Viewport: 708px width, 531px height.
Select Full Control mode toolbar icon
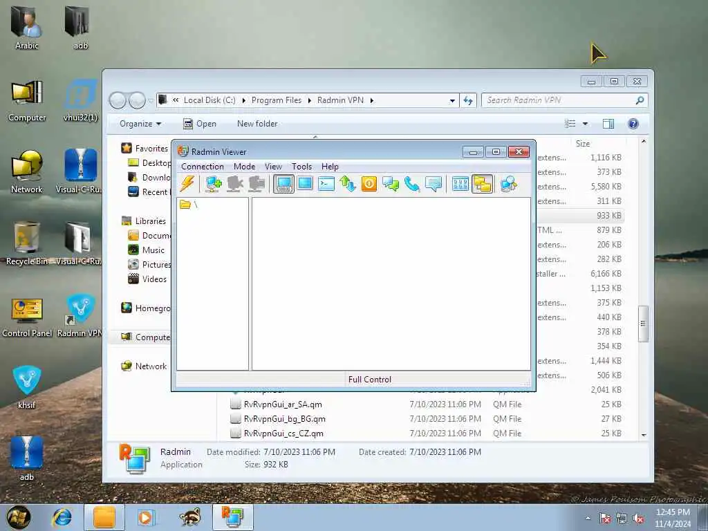pos(283,184)
